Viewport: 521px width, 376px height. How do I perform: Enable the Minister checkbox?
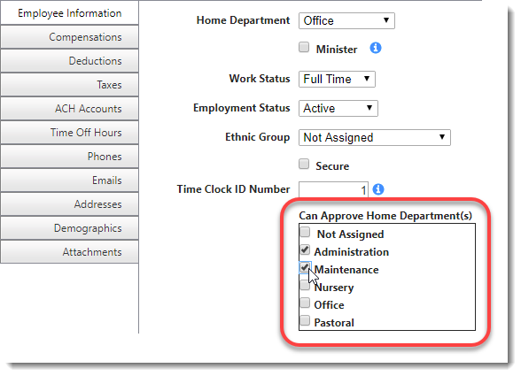pos(304,48)
